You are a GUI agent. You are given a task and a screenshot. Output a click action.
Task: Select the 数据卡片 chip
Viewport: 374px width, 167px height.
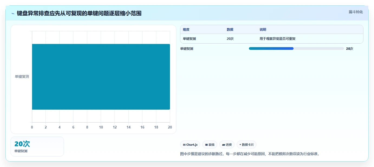[246, 145]
